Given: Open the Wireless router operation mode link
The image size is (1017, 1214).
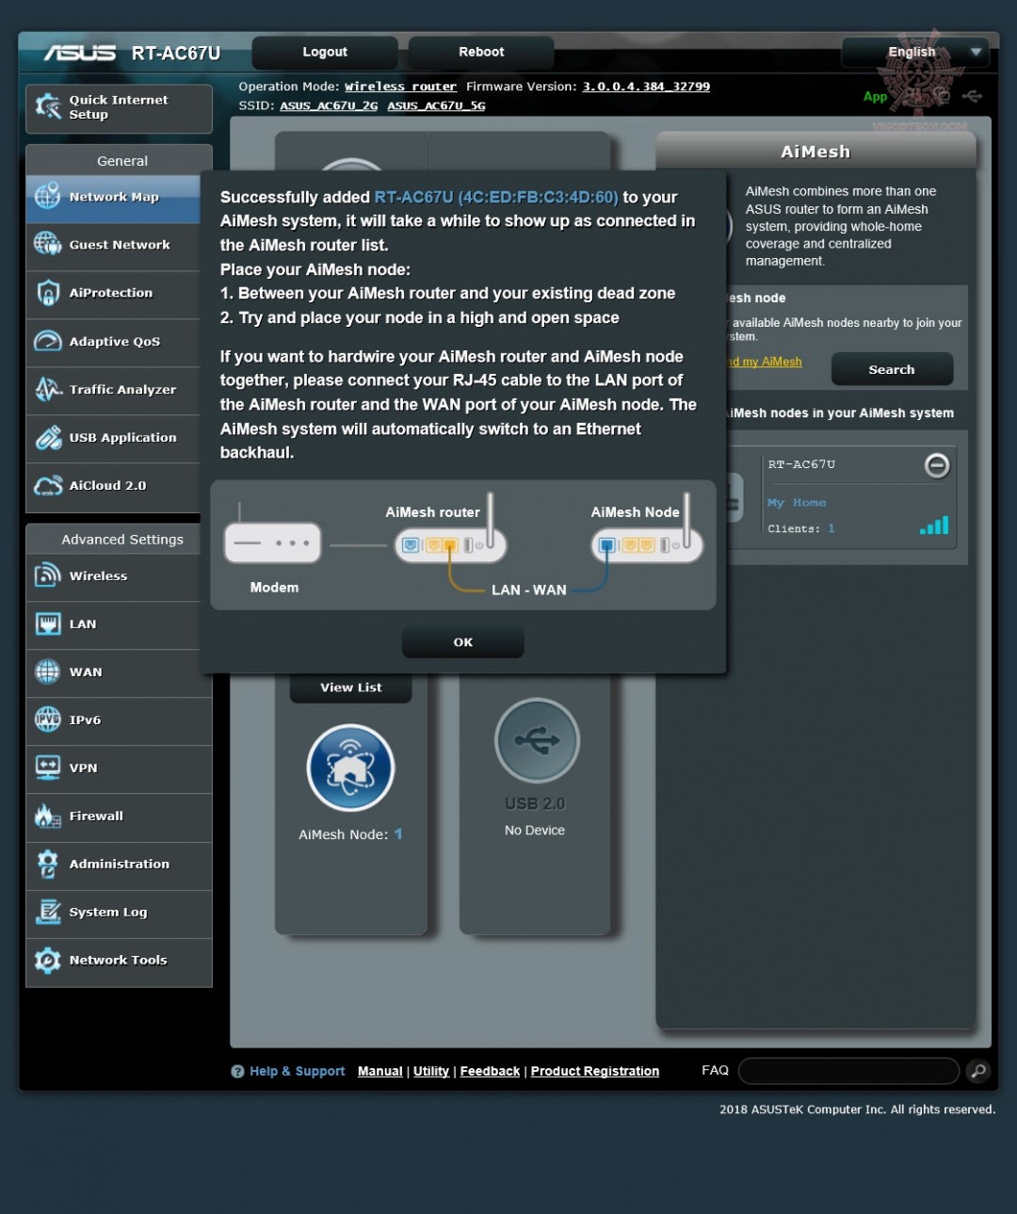Looking at the screenshot, I should point(400,87).
